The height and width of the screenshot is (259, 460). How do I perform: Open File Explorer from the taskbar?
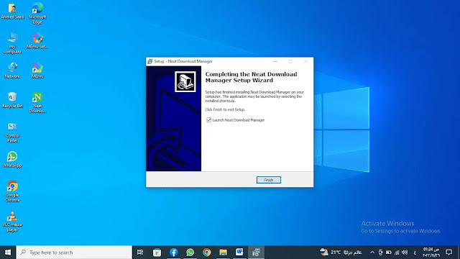[x=223, y=253]
